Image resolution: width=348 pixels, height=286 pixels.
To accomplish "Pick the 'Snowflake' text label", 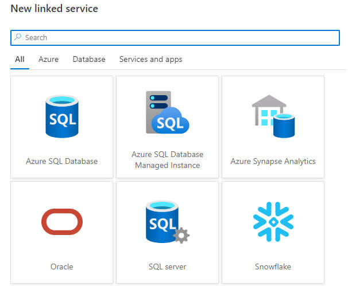I will pos(273,267).
